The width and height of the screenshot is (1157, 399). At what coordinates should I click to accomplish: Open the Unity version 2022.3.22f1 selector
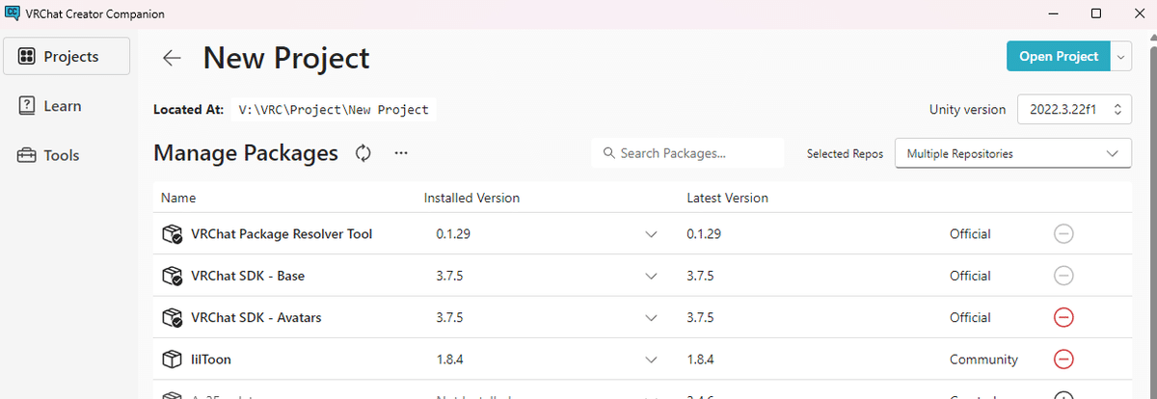tap(1075, 110)
